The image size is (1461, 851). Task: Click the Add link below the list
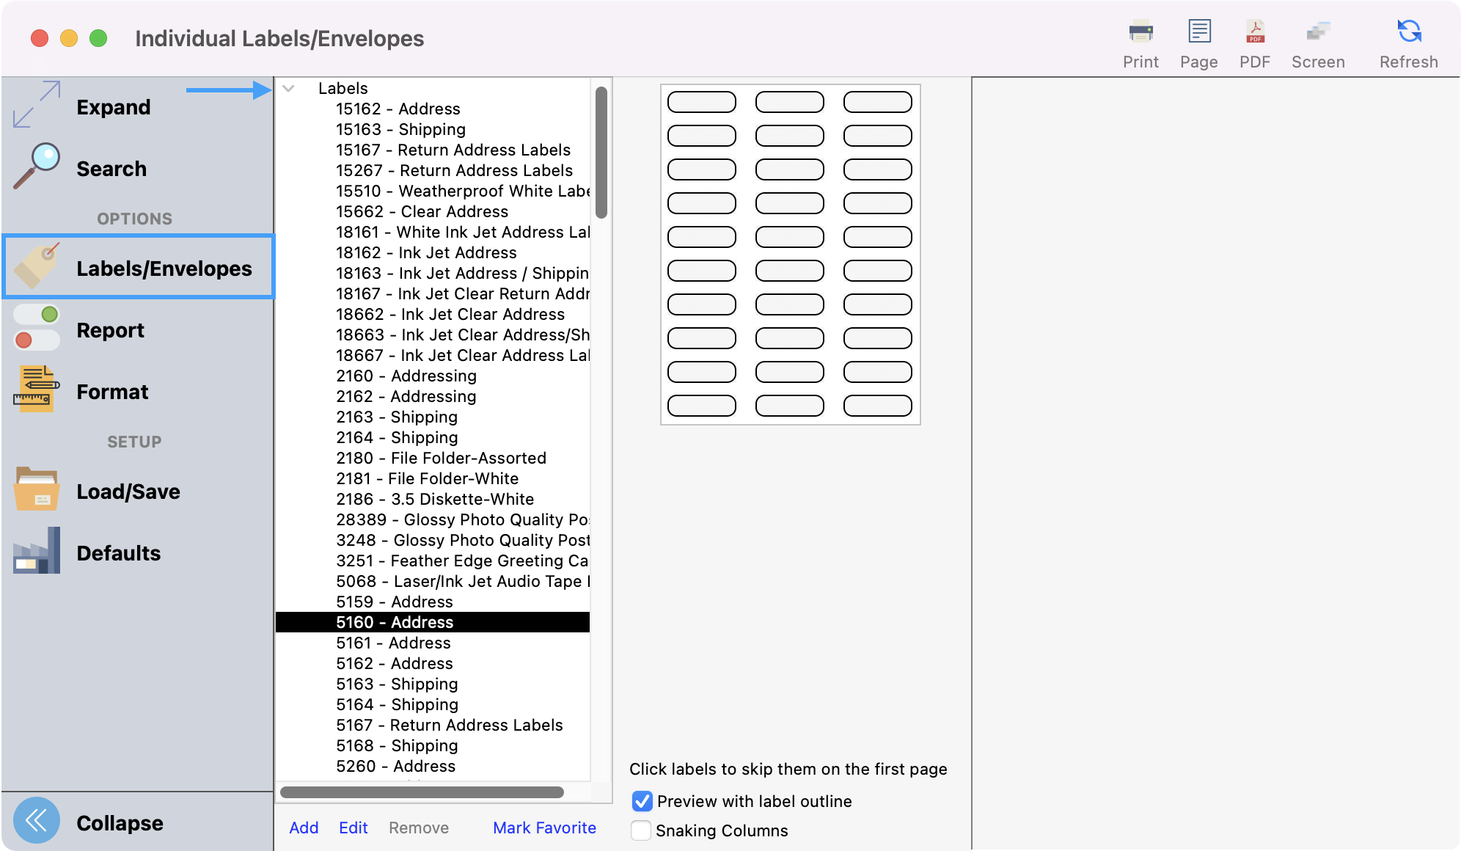(304, 828)
